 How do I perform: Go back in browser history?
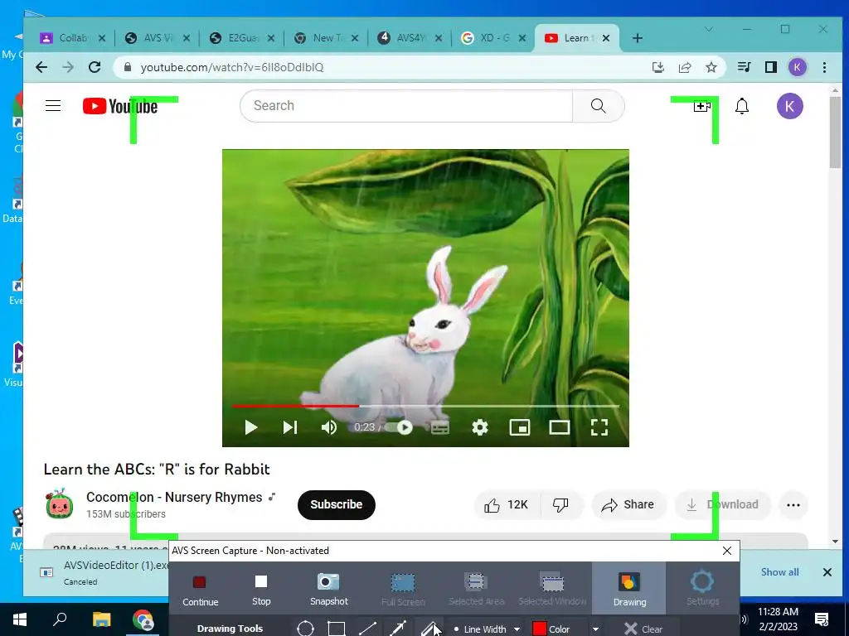[41, 67]
